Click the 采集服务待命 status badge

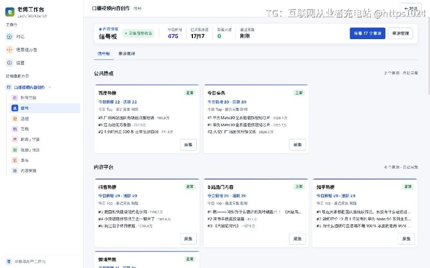[139, 33]
